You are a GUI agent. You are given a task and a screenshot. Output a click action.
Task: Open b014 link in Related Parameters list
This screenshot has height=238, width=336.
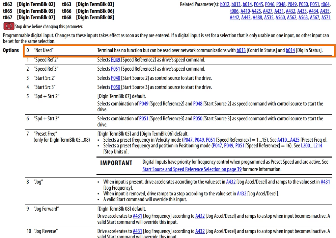247,4
